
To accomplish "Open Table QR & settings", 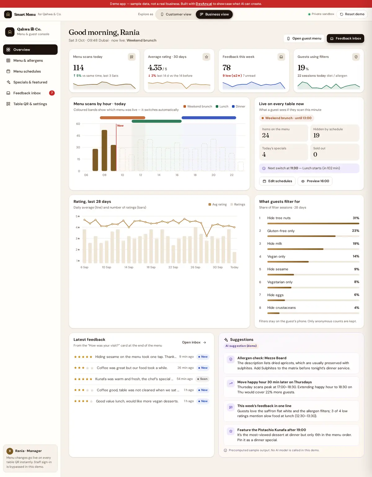I will click(30, 104).
